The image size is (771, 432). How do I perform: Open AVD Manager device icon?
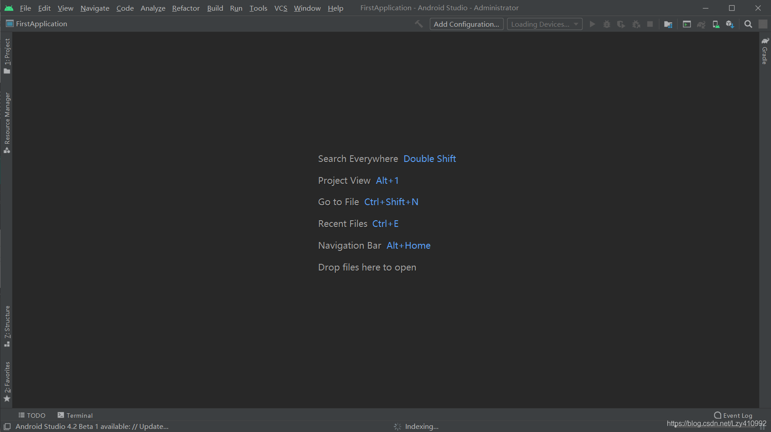coord(716,24)
